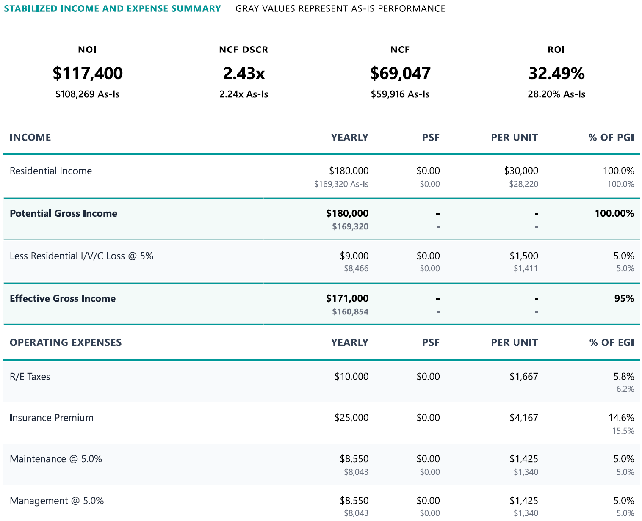The height and width of the screenshot is (521, 642).
Task: Click the $1,667 per unit value
Action: (x=524, y=376)
